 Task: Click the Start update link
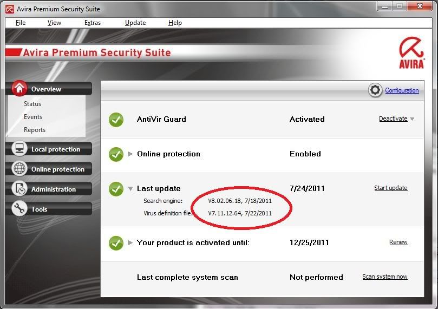click(390, 188)
